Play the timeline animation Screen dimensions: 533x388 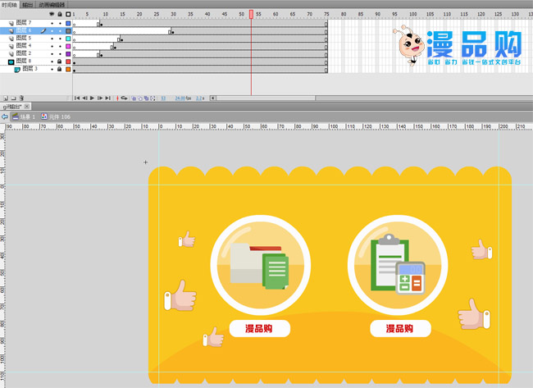coord(92,98)
